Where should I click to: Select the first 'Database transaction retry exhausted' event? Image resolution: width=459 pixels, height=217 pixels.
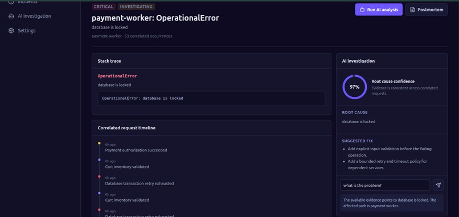[x=140, y=183]
